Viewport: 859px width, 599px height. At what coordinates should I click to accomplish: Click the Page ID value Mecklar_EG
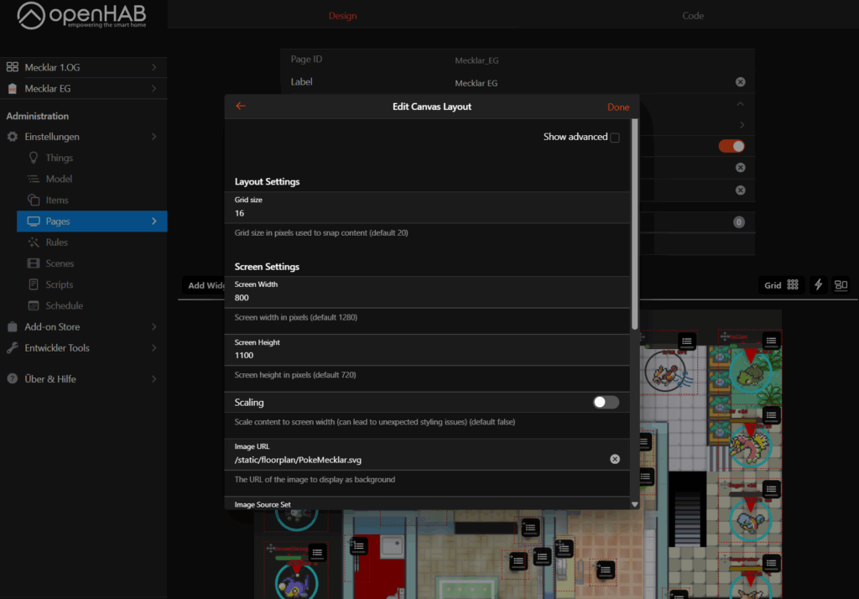click(476, 60)
